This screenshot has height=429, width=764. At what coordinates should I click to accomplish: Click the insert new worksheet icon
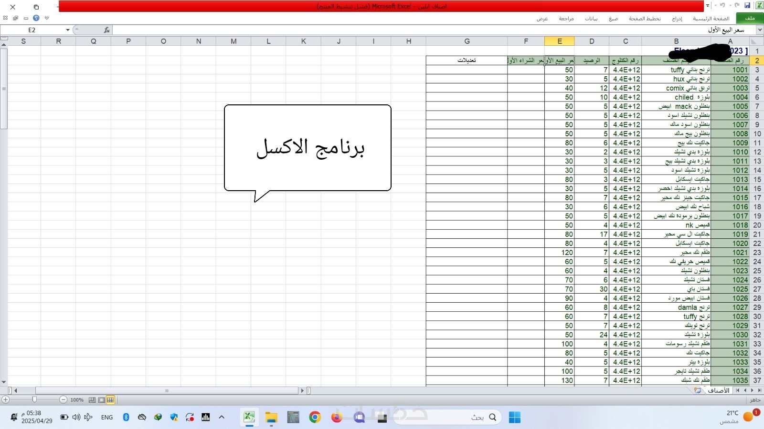(x=698, y=390)
